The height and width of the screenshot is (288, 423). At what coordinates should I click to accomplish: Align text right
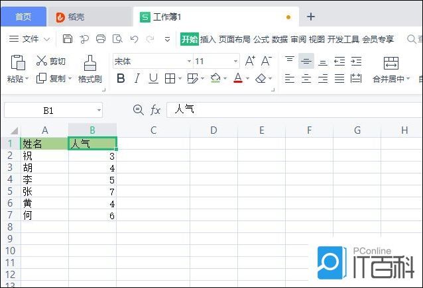coord(323,78)
